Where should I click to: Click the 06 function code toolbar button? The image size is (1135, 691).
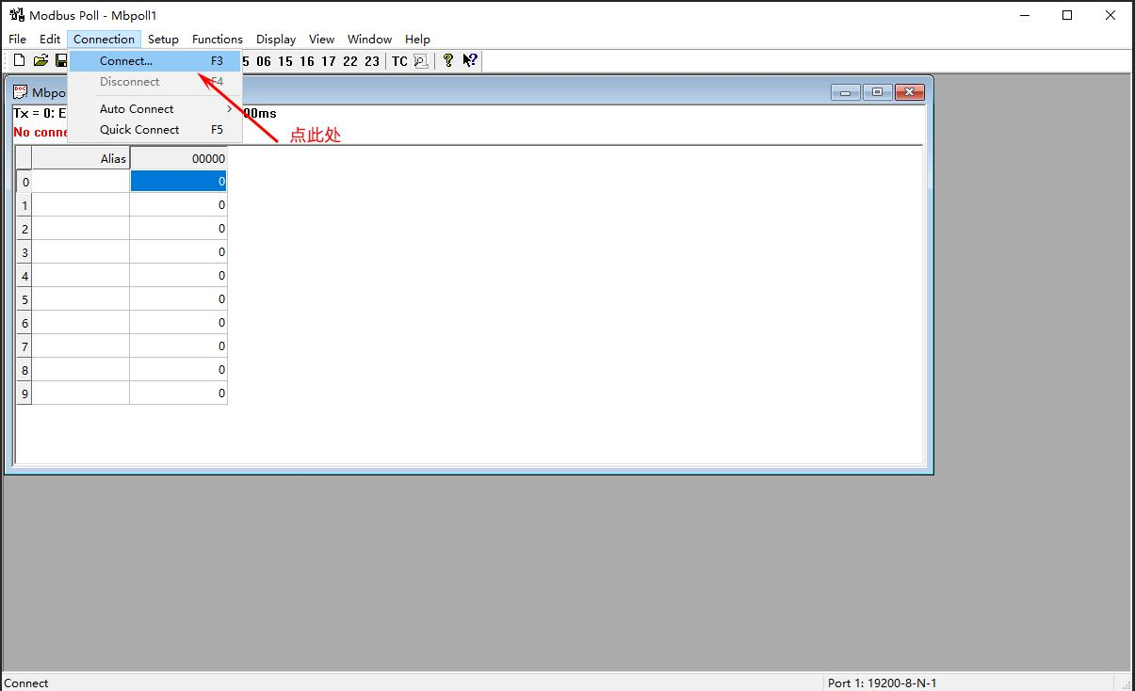263,61
